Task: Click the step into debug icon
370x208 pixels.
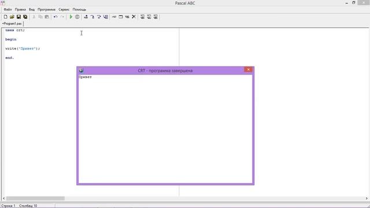Action: point(92,17)
